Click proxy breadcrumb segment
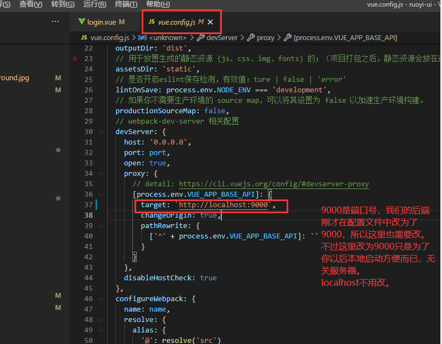Screen dimensions: 442x344 266,37
